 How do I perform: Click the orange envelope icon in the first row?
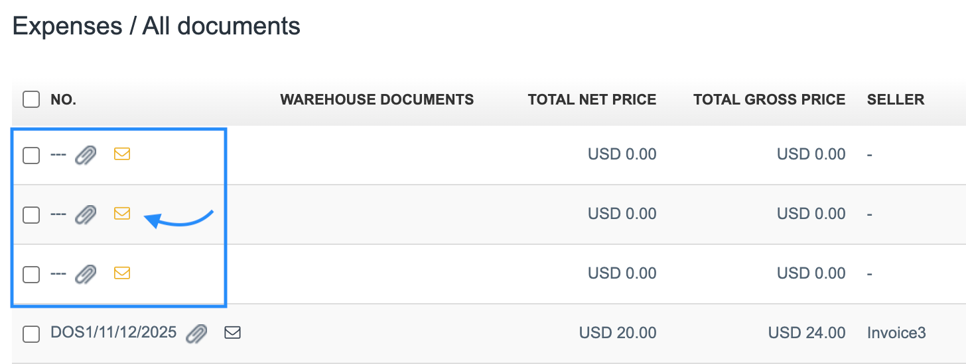(122, 154)
